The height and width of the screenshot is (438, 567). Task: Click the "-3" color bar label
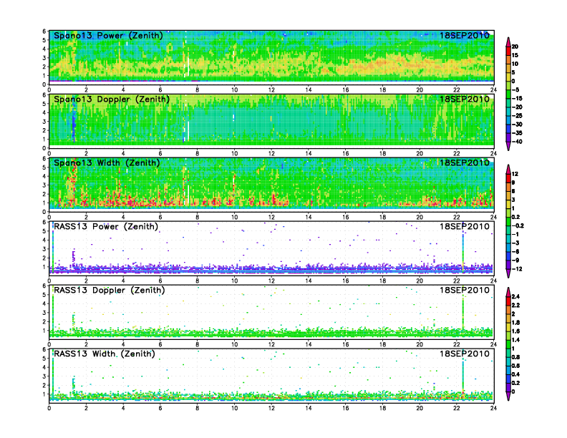point(515,243)
